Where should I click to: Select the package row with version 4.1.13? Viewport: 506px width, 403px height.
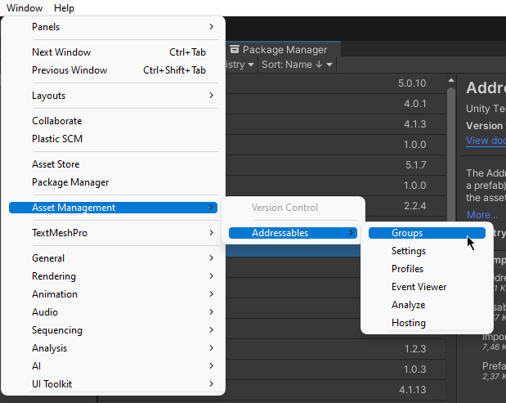(336, 390)
